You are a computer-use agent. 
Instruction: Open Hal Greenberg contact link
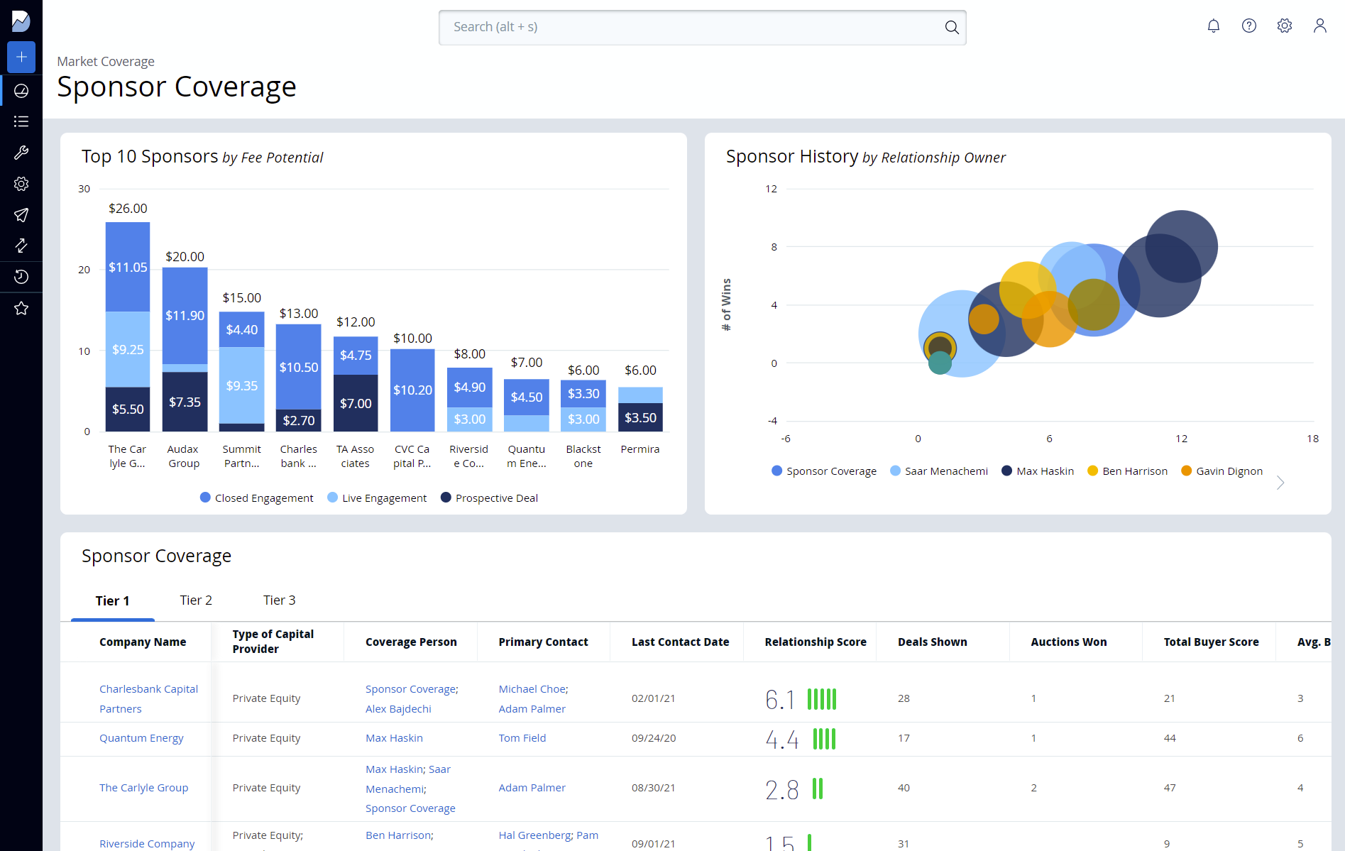(534, 835)
